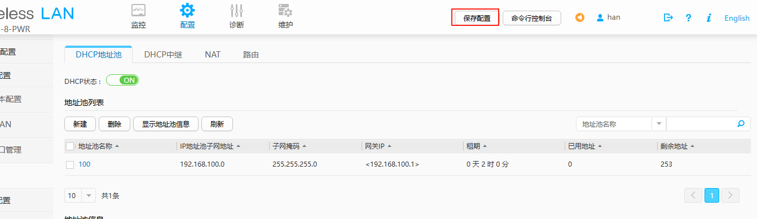Open the 诊断 diagnostics sliders icon
Viewport: 757px width, 219px height.
[x=236, y=10]
